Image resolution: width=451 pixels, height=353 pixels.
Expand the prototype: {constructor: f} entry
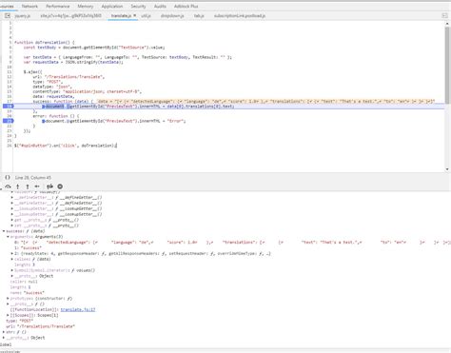click(x=8, y=299)
